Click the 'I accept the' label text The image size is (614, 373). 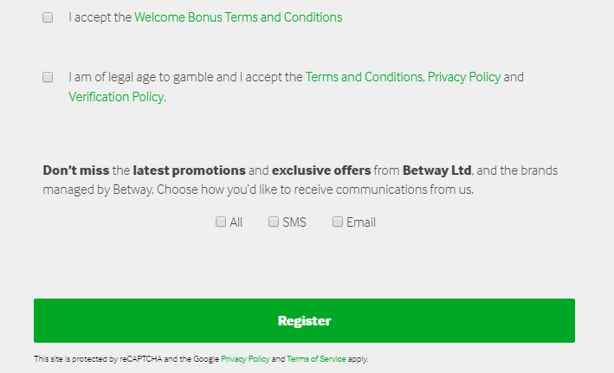coord(100,17)
